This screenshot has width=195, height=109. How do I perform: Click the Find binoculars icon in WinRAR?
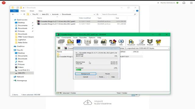(104, 42)
